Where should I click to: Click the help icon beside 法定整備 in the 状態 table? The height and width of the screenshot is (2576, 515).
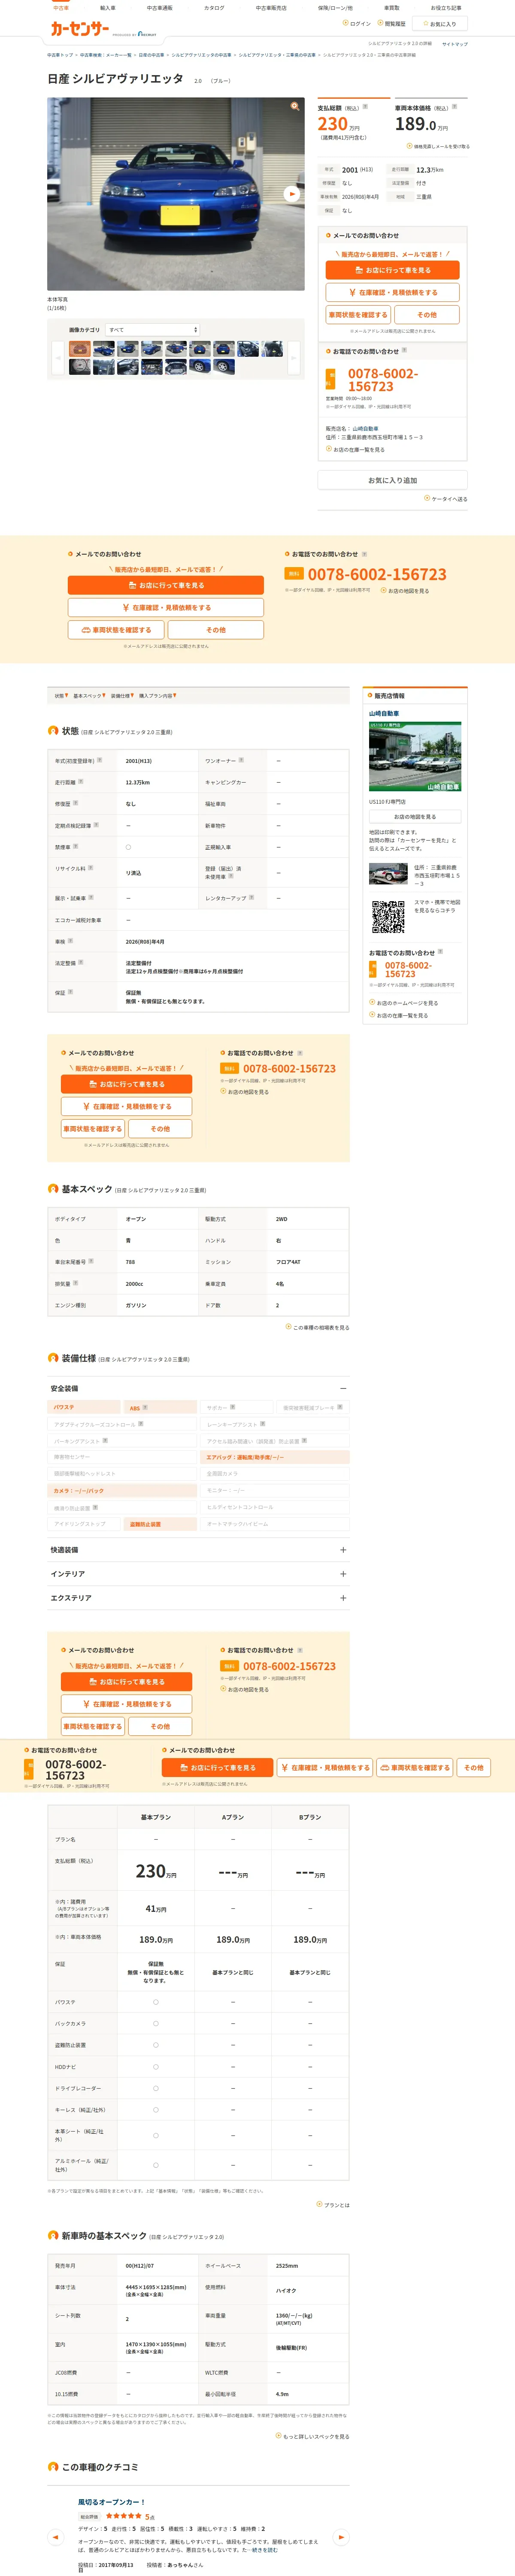81,962
